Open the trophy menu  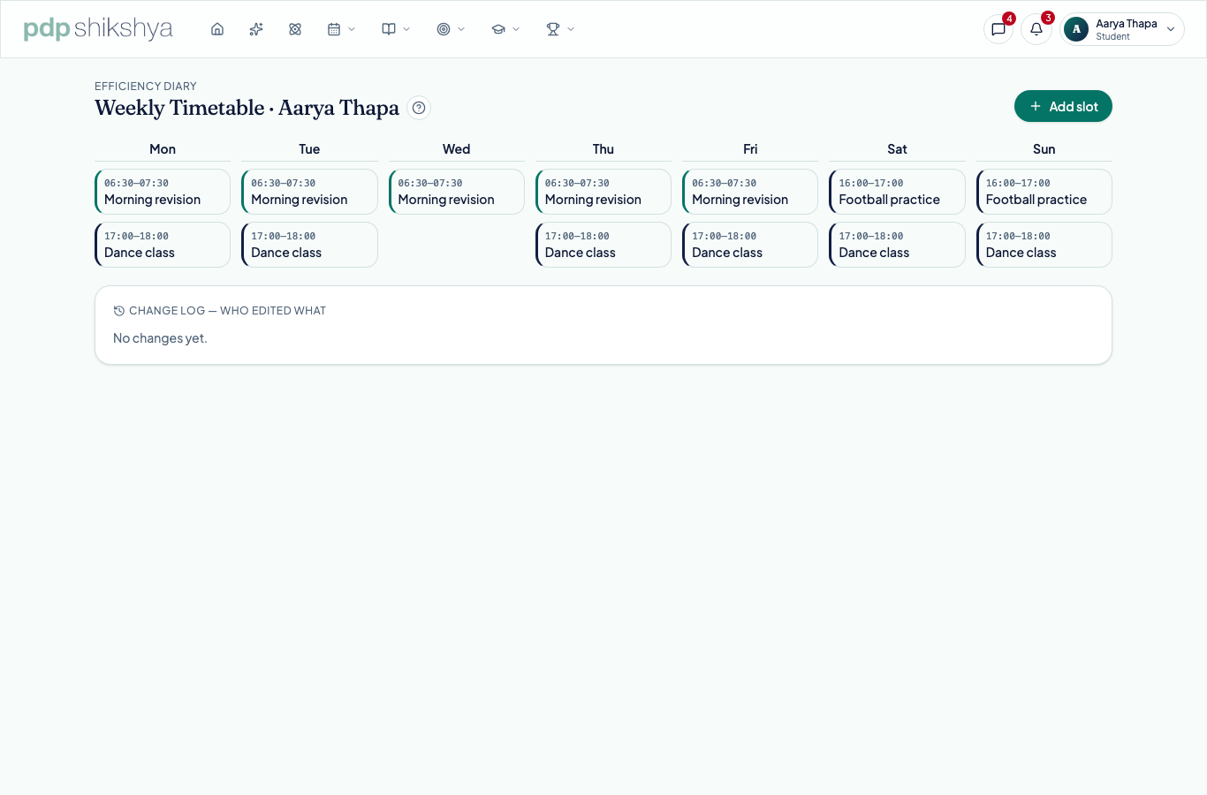pos(560,29)
